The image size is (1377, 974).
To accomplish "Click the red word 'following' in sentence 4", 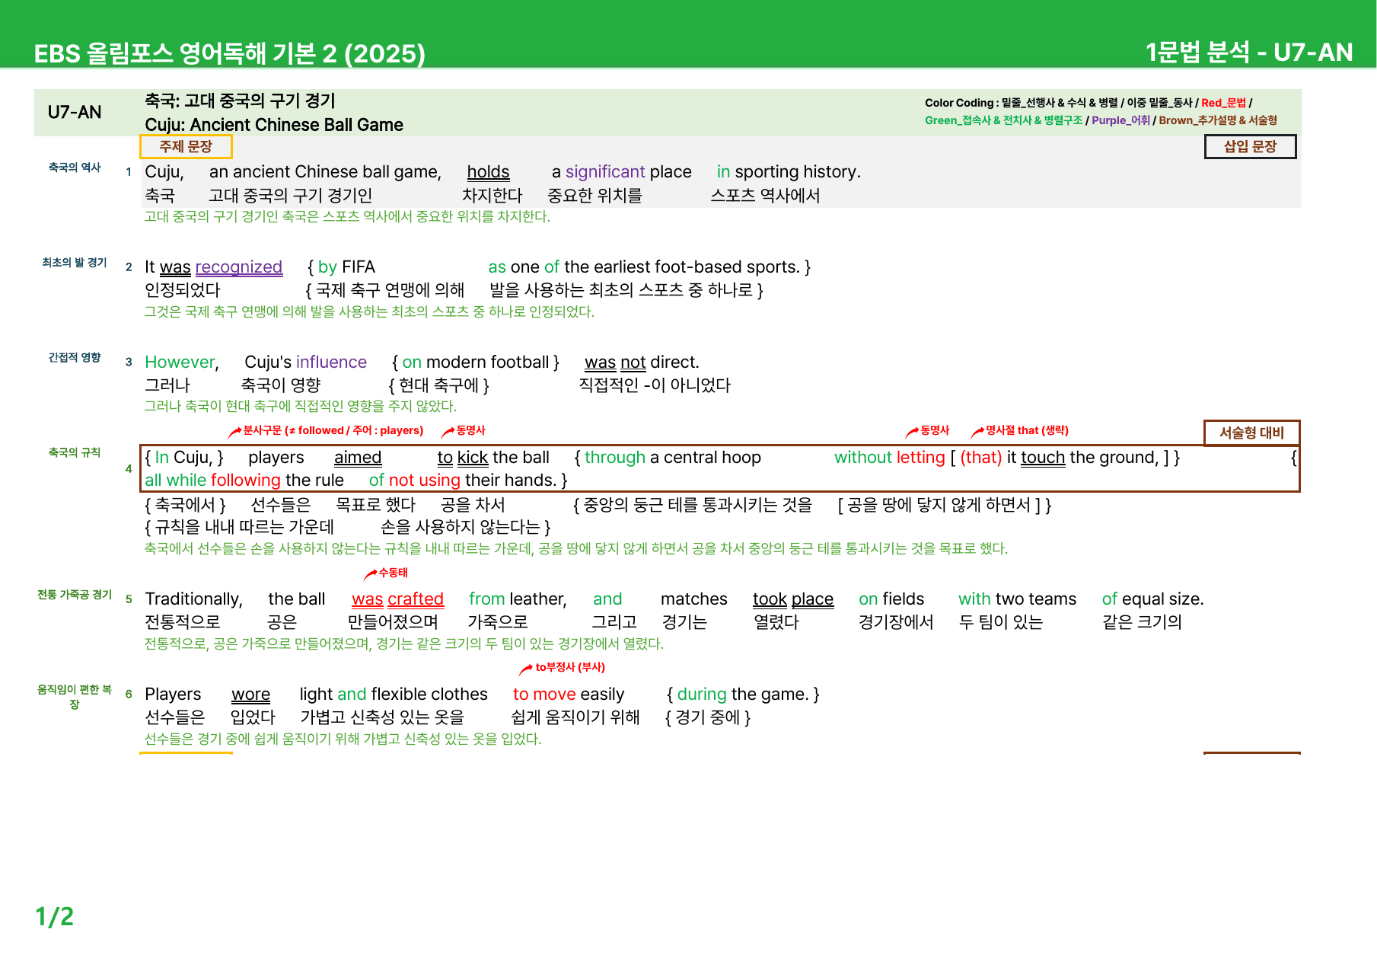I will click(x=246, y=481).
